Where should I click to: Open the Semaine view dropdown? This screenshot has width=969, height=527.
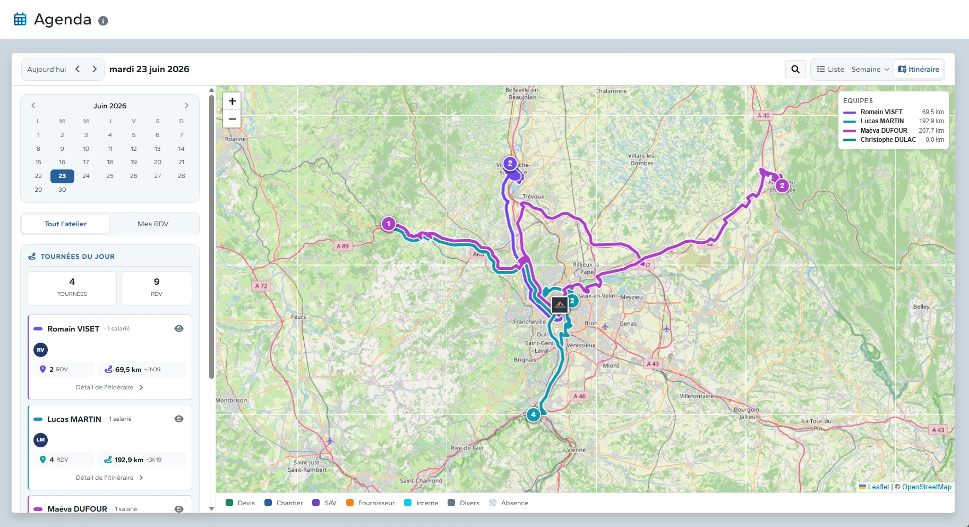[x=870, y=69]
